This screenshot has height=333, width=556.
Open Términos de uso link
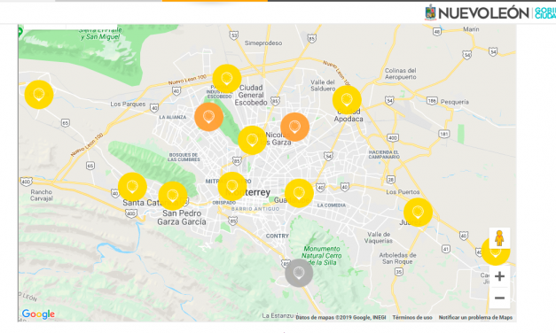pyautogui.click(x=412, y=317)
